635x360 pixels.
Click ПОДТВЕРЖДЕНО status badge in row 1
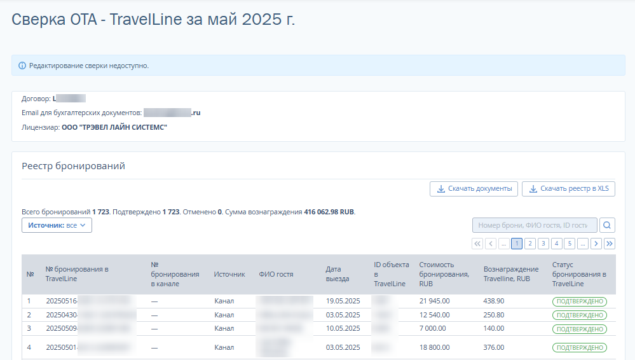[x=579, y=301]
